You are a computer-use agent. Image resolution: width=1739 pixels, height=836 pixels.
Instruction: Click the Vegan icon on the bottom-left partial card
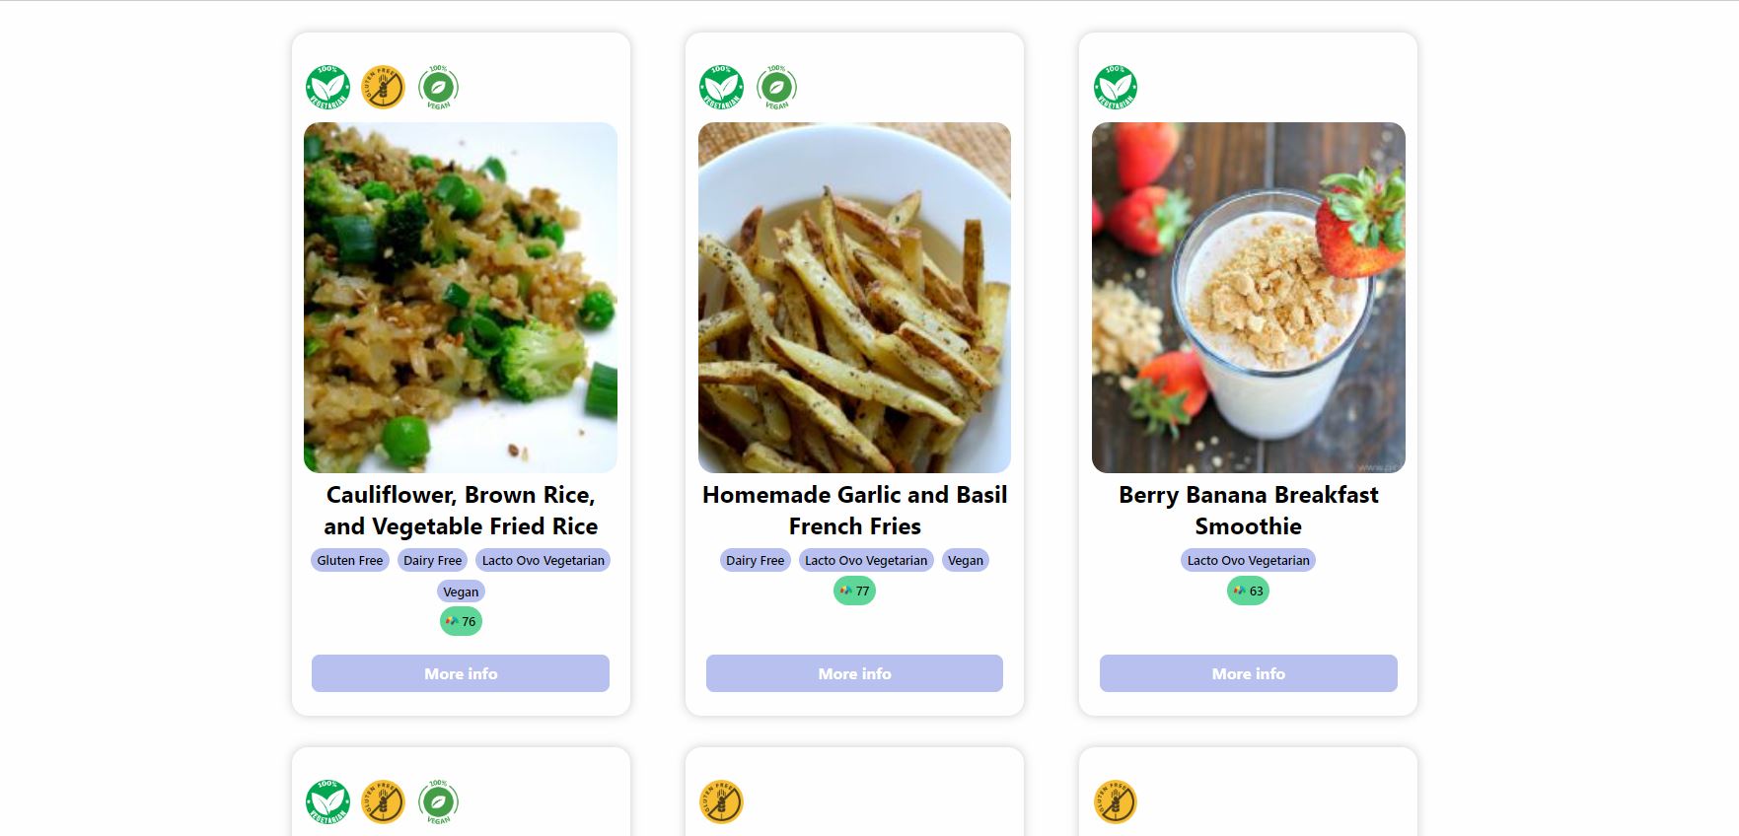pos(440,802)
